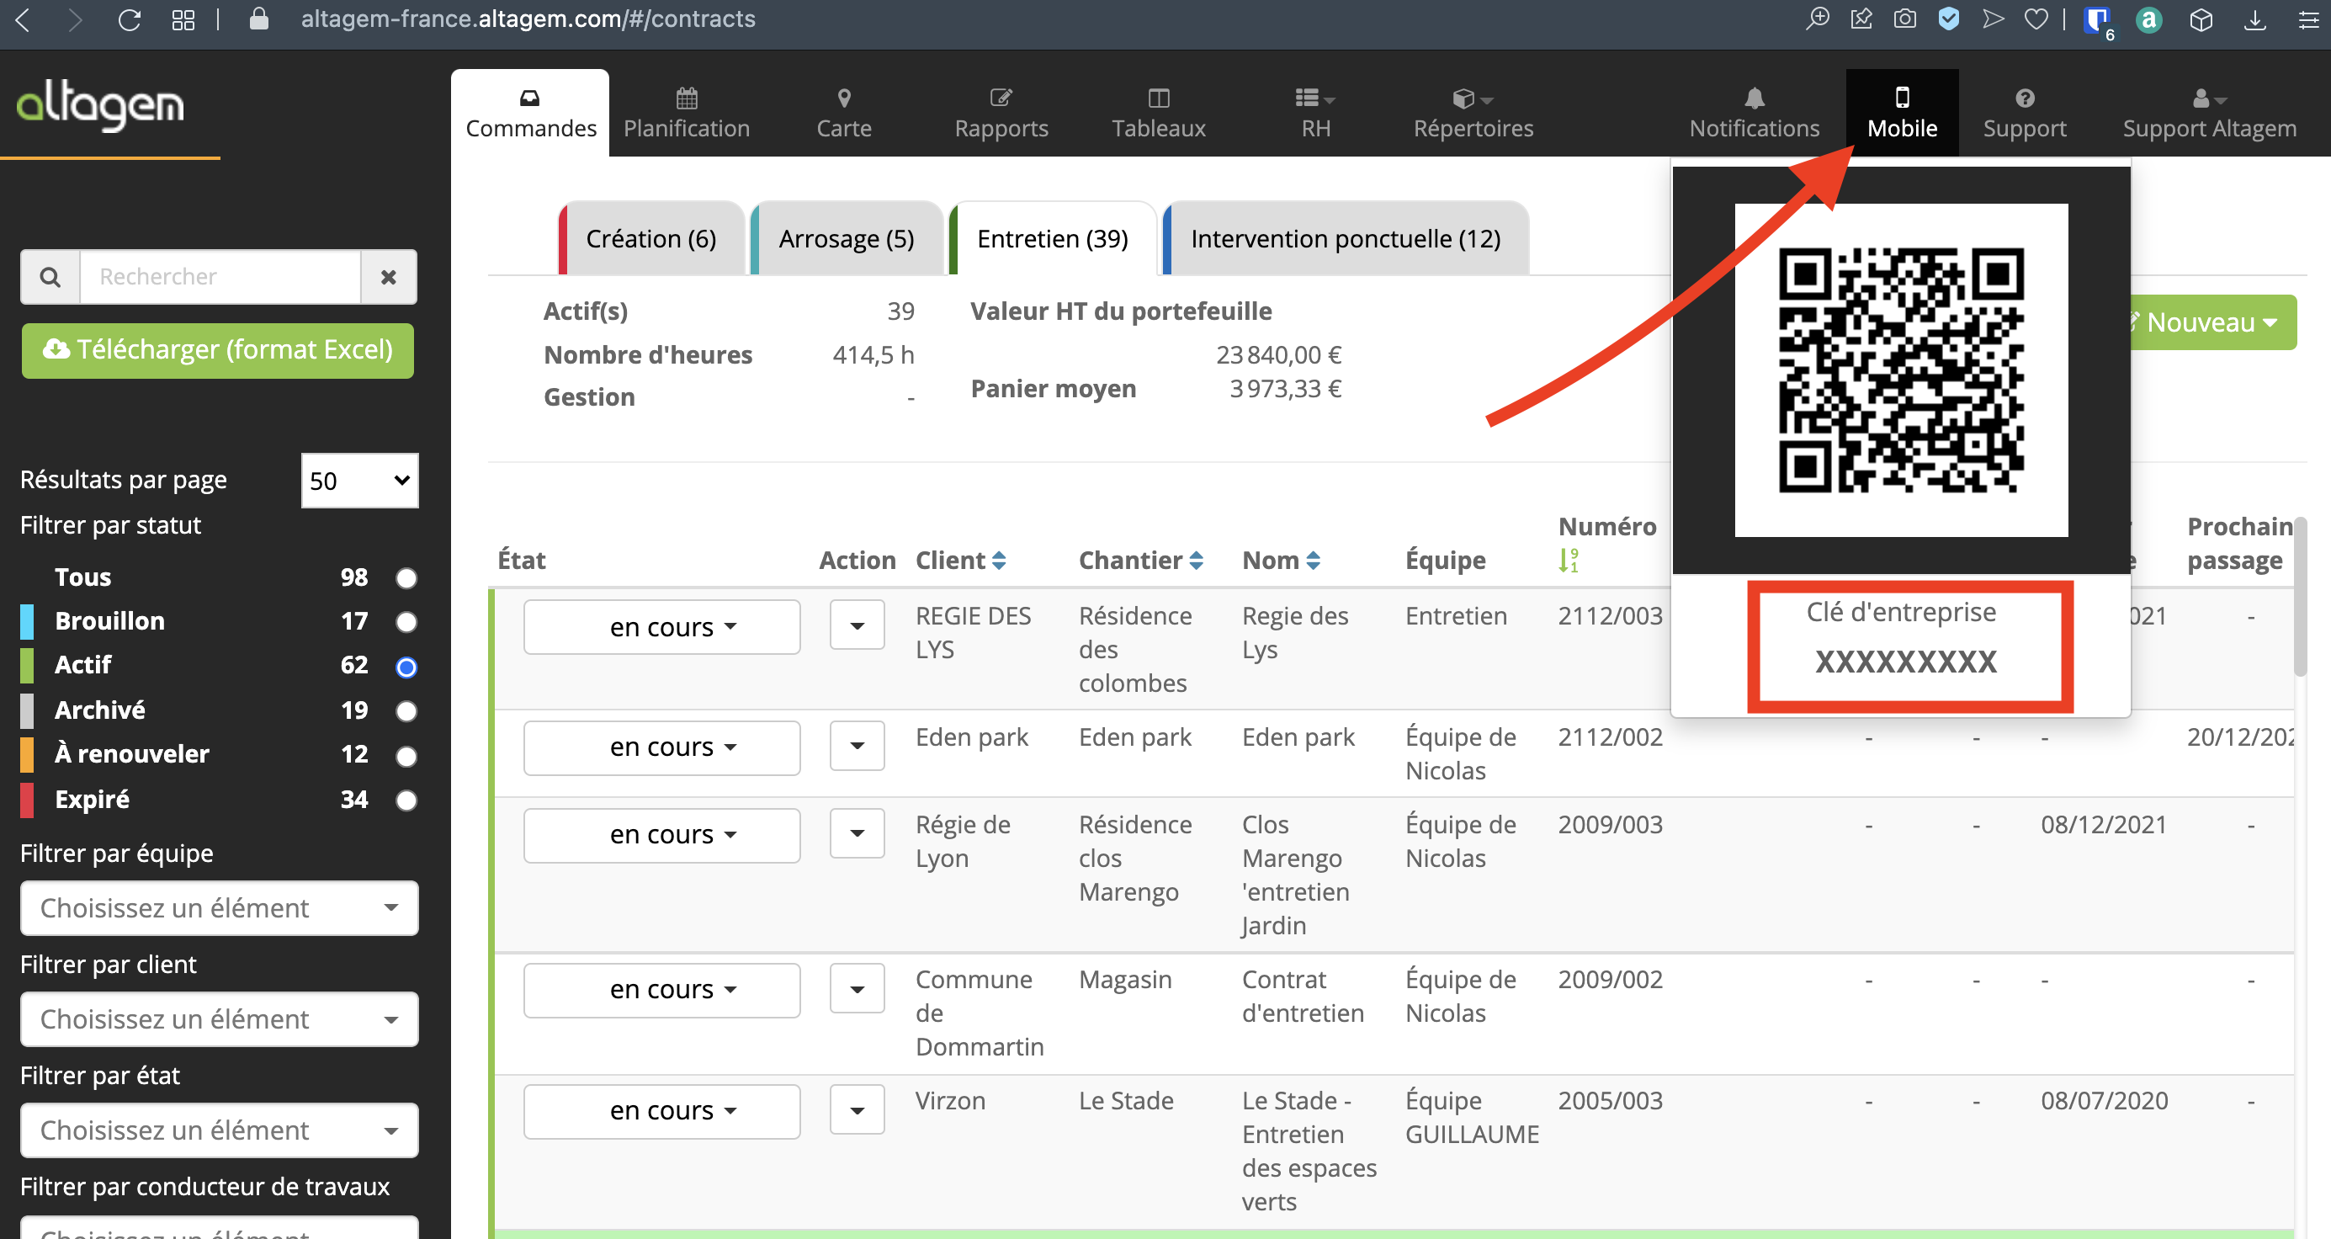Image resolution: width=2331 pixels, height=1239 pixels.
Task: Click the zoom magnifier icon in browser toolbar
Action: pos(1816,19)
